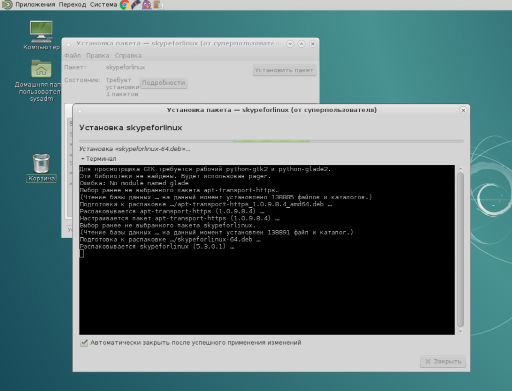
Task: Minimize the background installer window
Action: pyautogui.click(x=290, y=44)
